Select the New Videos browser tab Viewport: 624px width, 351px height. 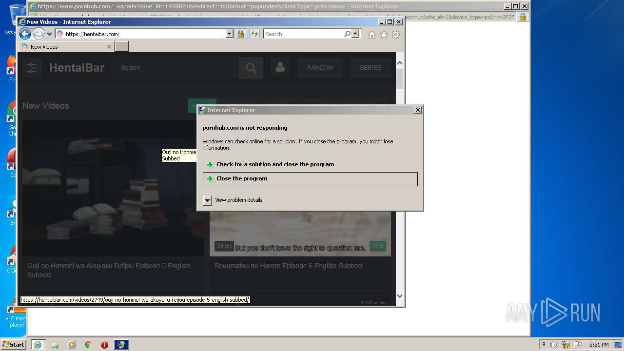coord(66,47)
